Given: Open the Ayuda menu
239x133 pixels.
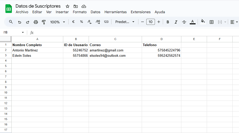Looking at the screenshot, I should pyautogui.click(x=160, y=12).
